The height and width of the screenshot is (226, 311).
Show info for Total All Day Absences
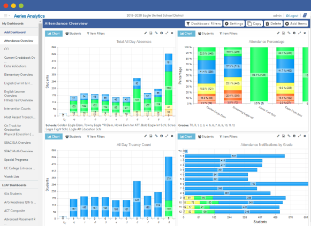pos(162,33)
